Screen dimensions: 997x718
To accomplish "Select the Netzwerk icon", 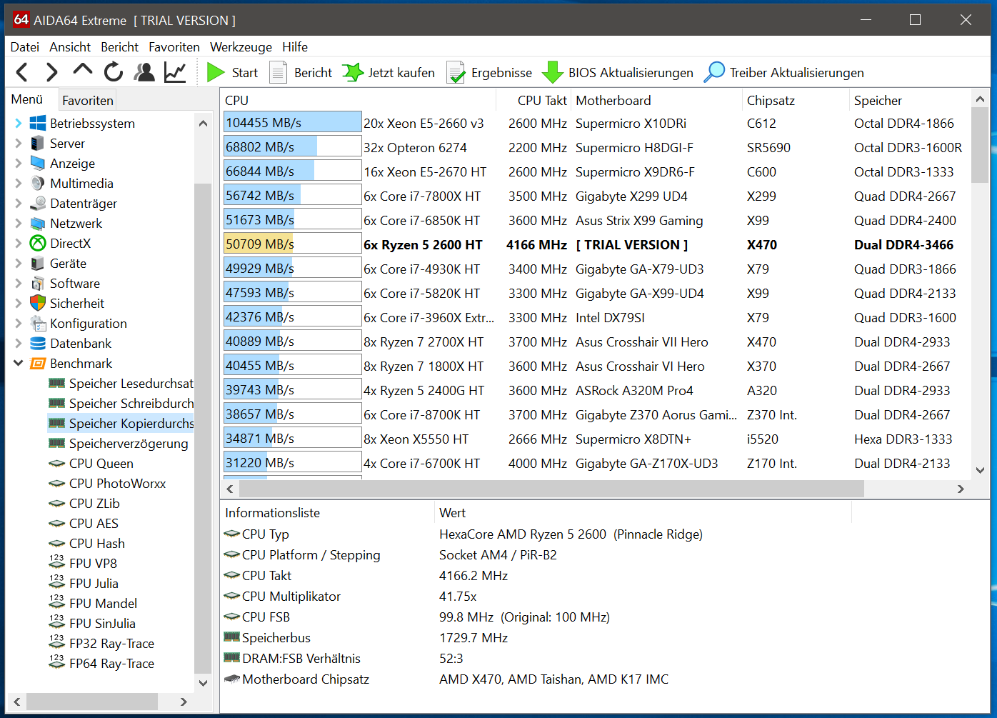I will [x=38, y=223].
